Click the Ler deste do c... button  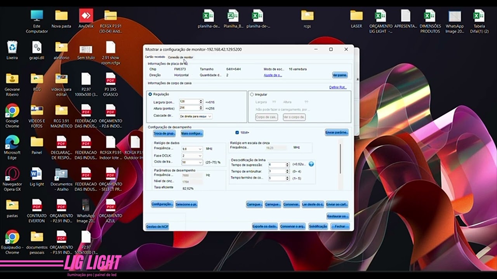[x=313, y=204]
